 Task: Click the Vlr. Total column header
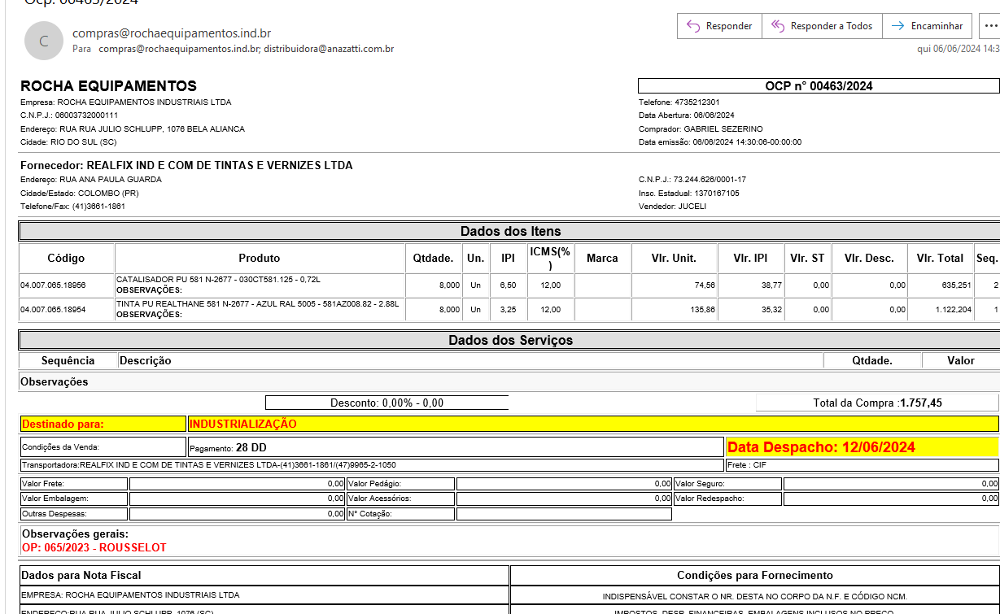click(x=939, y=258)
